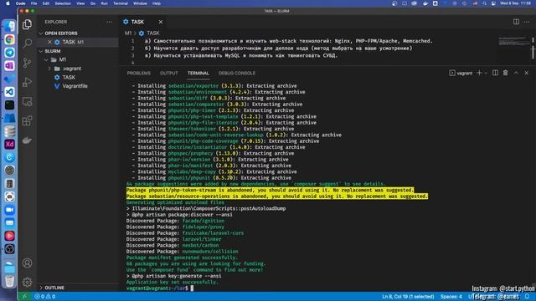The image size is (536, 301).
Task: Open the Edit menu
Action: point(46,3)
